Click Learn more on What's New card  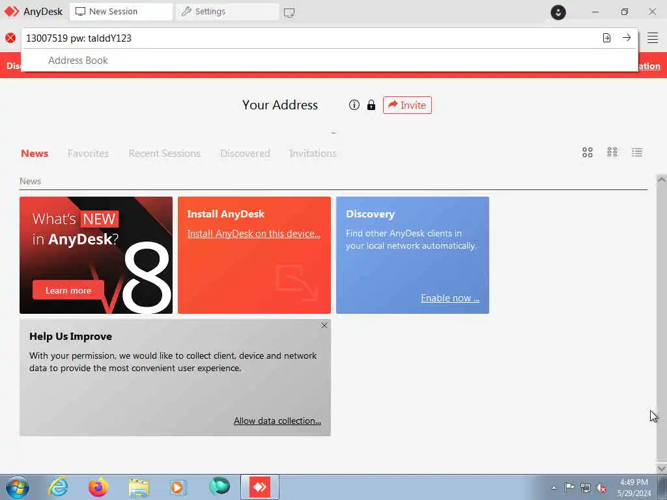[x=68, y=290]
